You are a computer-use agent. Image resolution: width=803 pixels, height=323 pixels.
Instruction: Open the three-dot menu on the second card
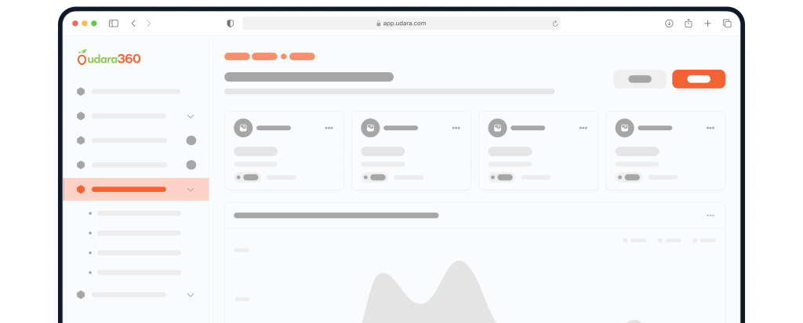[x=456, y=128]
